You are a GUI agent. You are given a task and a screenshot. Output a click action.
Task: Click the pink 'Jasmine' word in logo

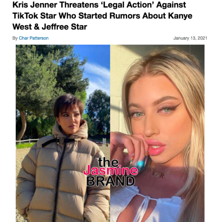110,170
